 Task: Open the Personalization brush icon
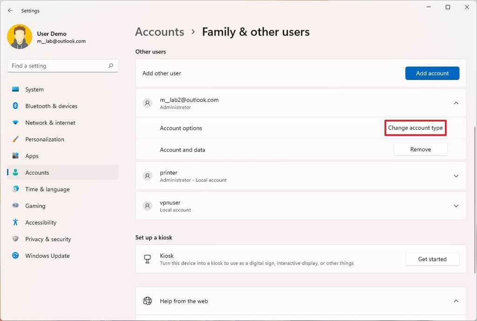click(x=16, y=139)
